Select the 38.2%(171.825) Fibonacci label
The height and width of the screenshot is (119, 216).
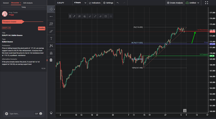137,43
